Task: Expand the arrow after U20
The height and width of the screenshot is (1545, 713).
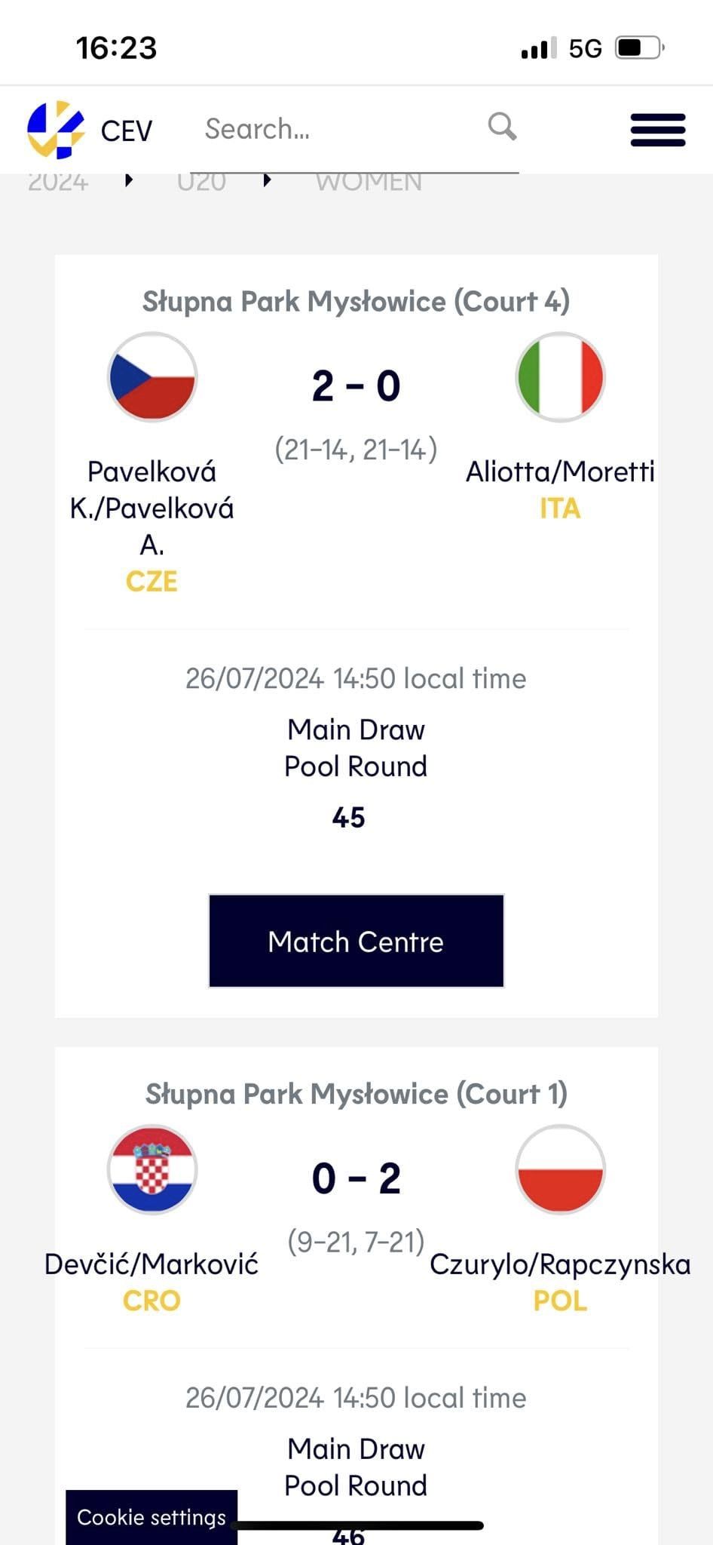Action: 267,180
